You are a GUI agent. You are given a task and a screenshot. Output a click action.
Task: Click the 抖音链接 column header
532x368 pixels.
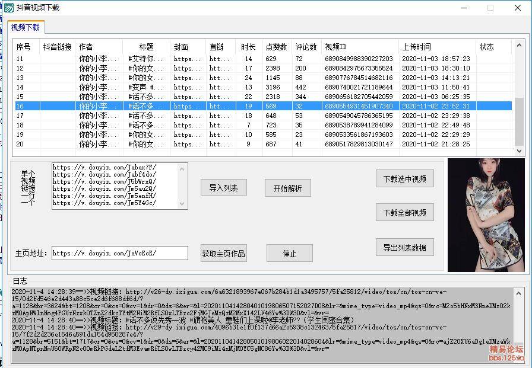point(58,47)
